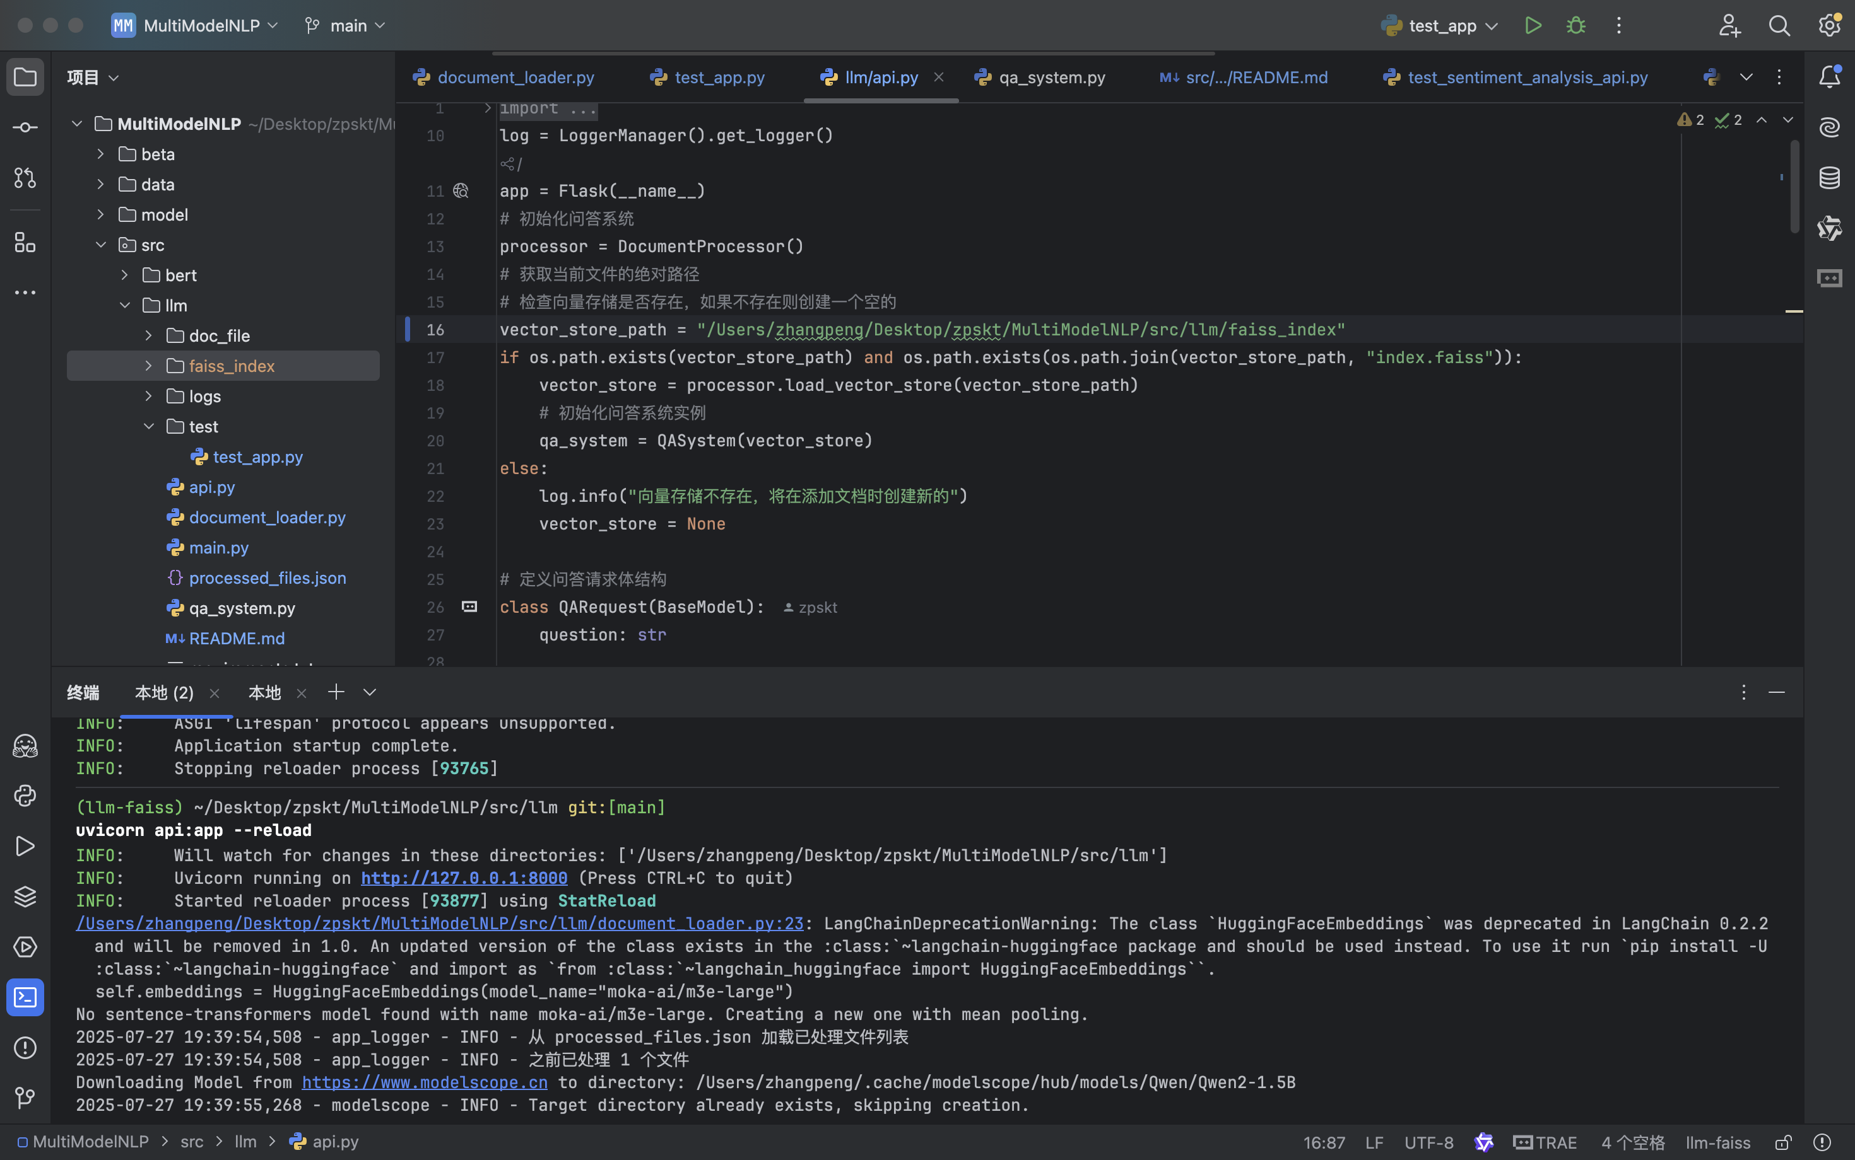
Task: Collapse the src folder
Action: [x=100, y=245]
